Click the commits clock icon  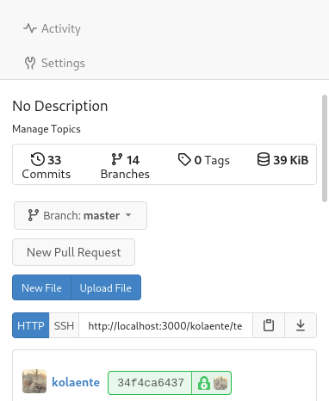pyautogui.click(x=38, y=159)
